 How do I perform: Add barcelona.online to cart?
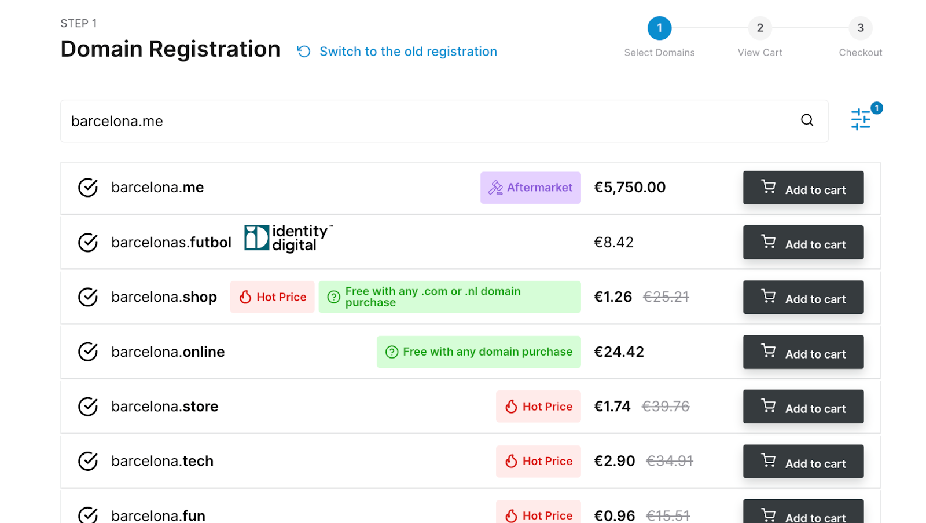pyautogui.click(x=803, y=352)
